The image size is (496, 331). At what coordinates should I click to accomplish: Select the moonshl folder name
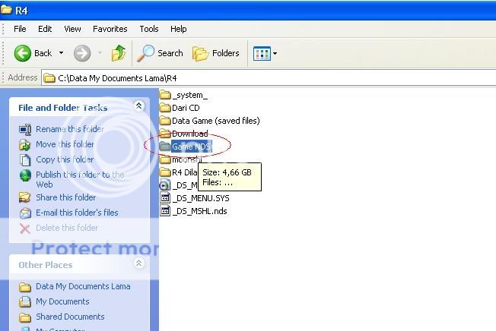click(x=186, y=159)
